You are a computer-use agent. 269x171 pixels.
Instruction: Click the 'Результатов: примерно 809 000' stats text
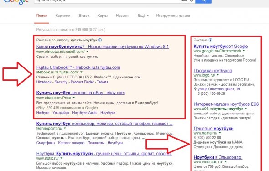pos(71,30)
